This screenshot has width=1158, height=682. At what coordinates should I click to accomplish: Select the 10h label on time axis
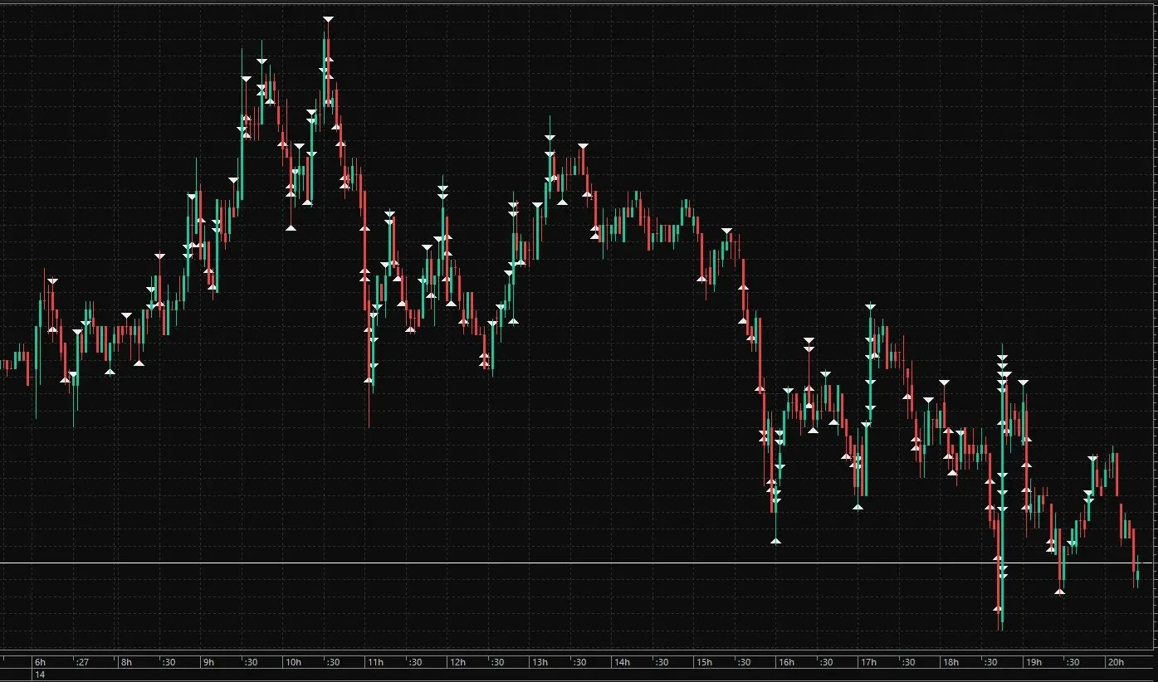click(293, 662)
